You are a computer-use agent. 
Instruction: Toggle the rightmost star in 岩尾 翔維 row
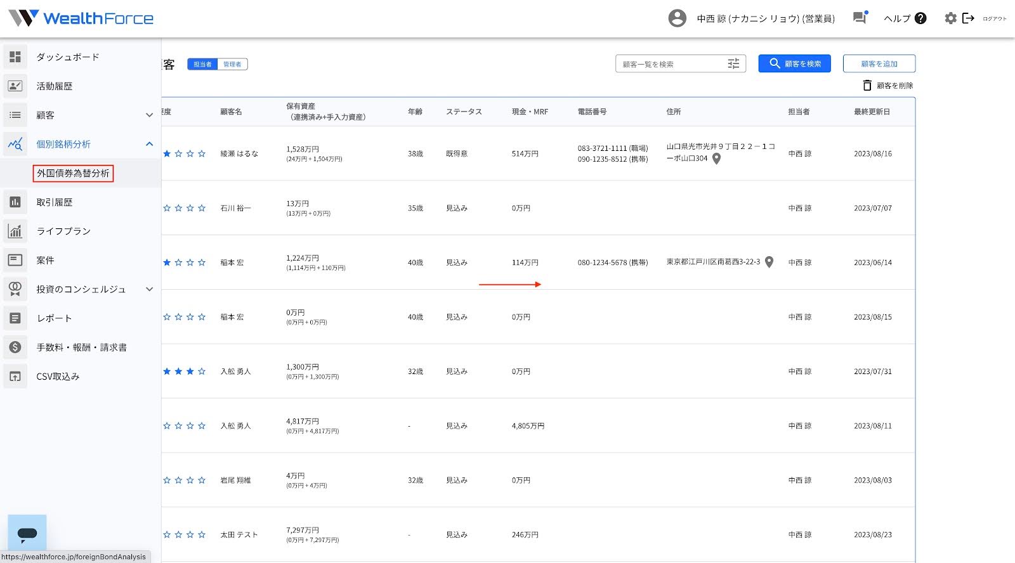pos(202,480)
